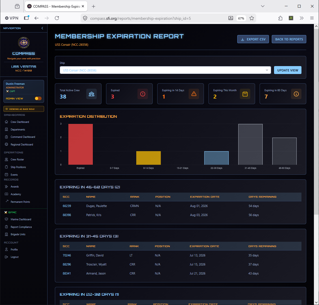Open SCC 88341 member record

[x=67, y=273]
